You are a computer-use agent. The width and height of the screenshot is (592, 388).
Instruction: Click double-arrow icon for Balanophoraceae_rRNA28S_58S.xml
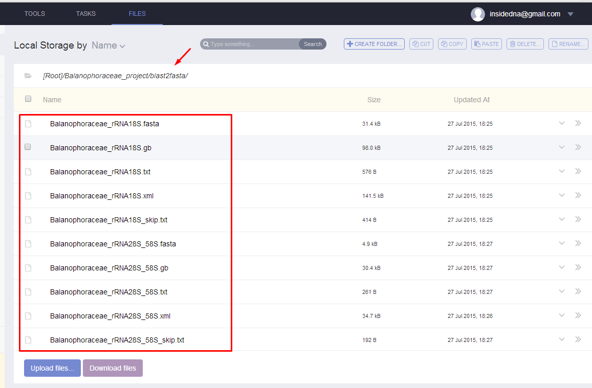tap(578, 315)
